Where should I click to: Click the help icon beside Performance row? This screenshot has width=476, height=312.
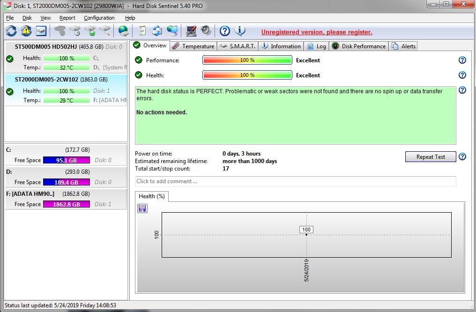462,60
